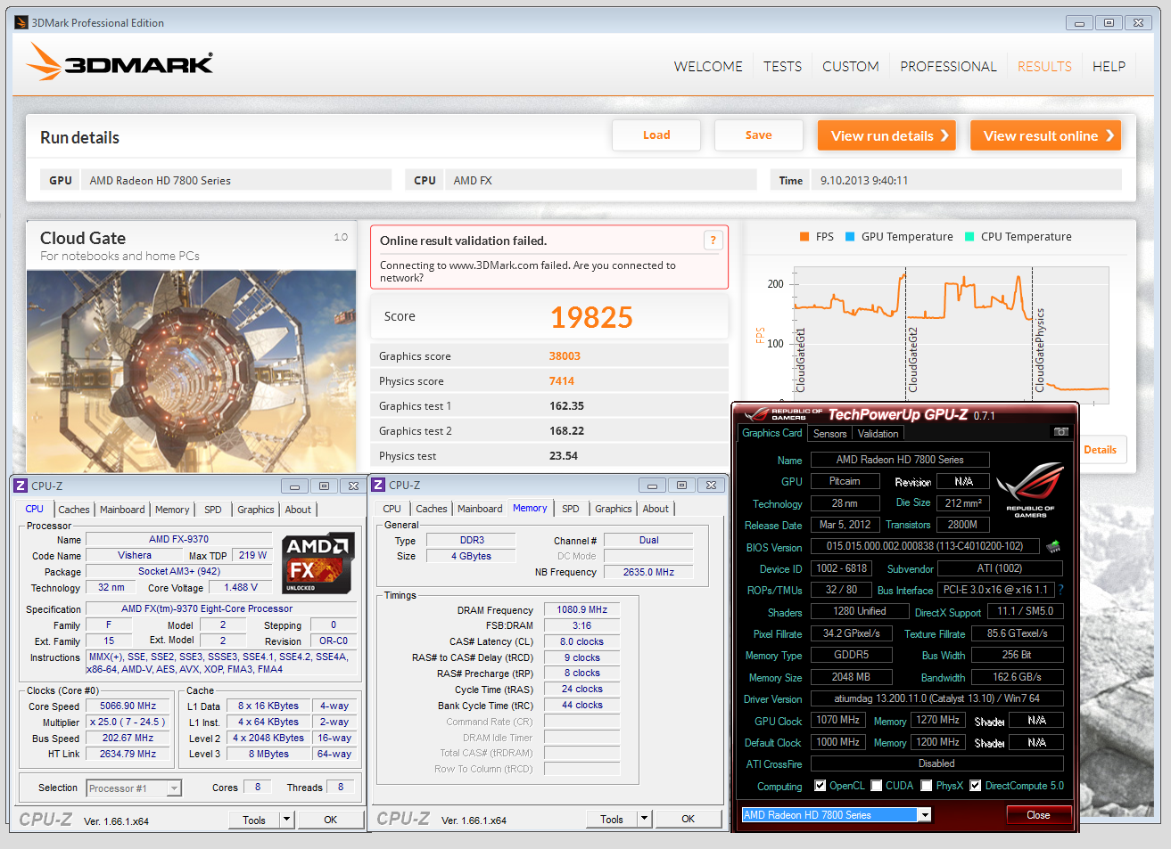This screenshot has width=1171, height=849.
Task: Click the blue GPU Temperature legend swatch
Action: 850,236
